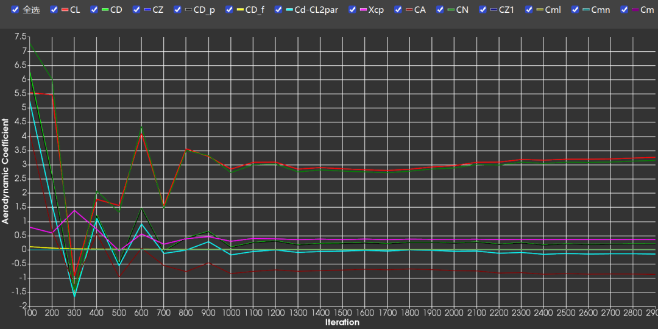Screen dimensions: 658x329
Task: Click the teal Cmn legend swatch
Action: (586, 10)
